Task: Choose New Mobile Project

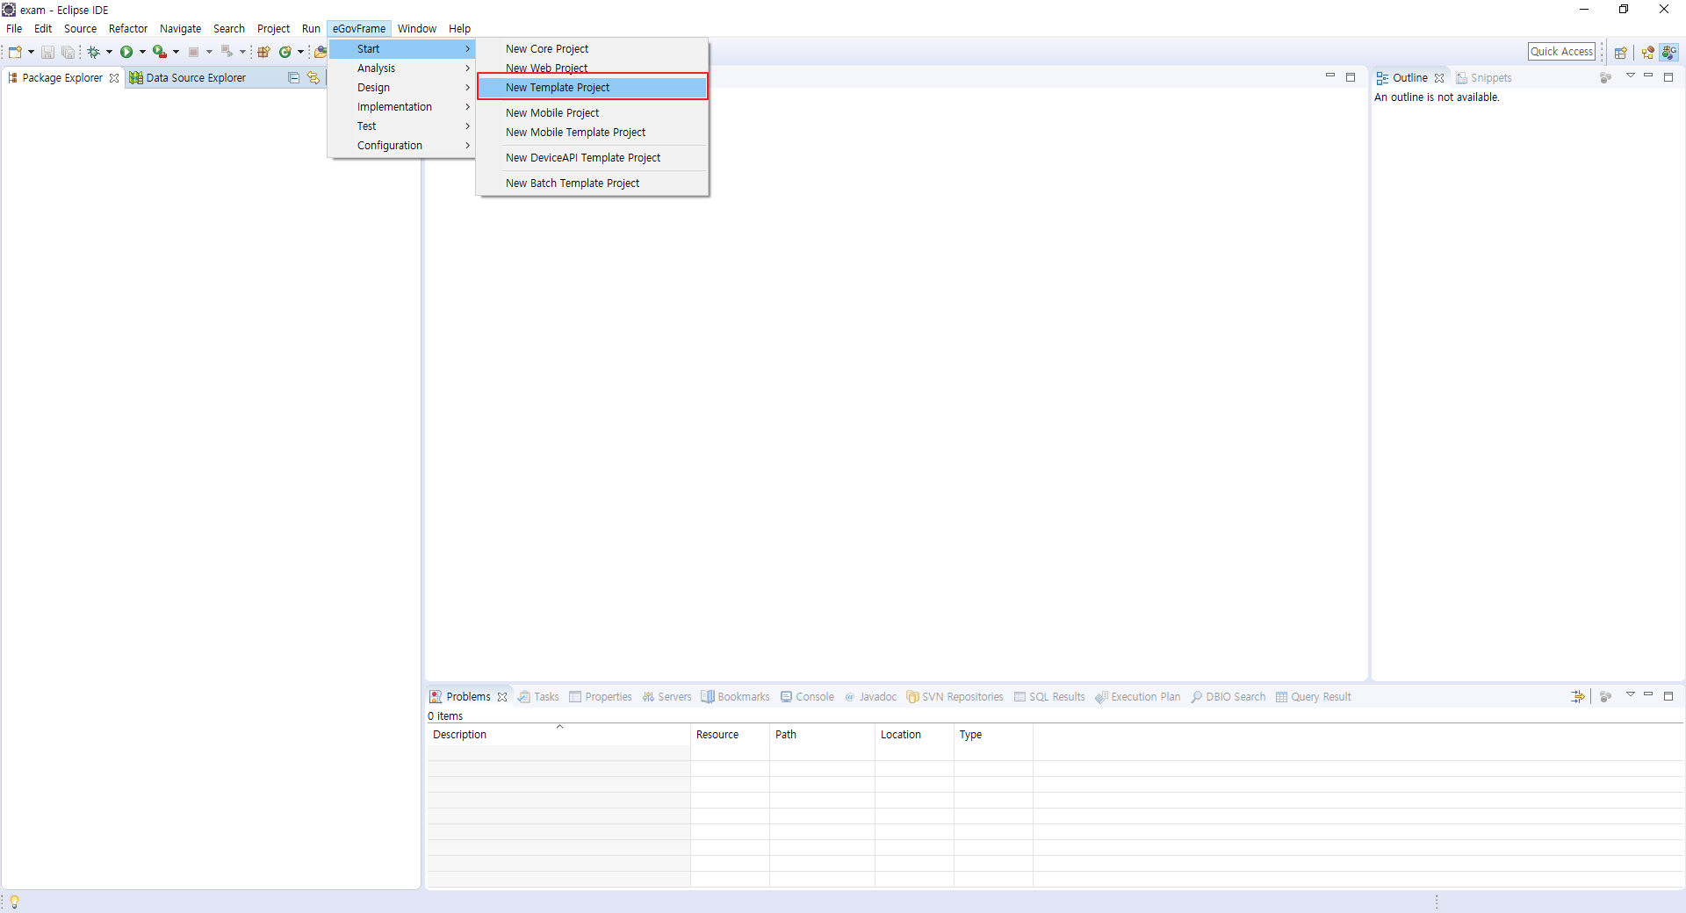Action: coord(593,113)
